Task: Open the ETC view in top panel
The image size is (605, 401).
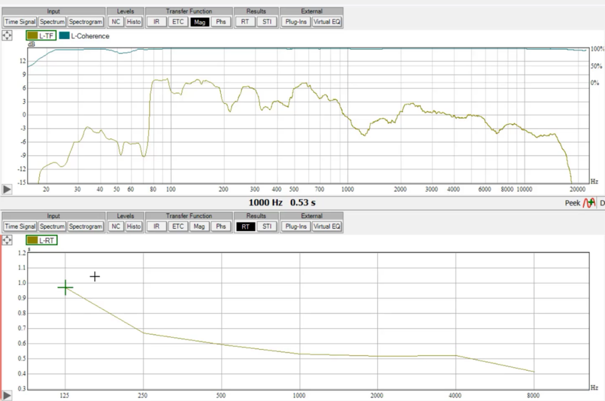Action: [x=178, y=22]
